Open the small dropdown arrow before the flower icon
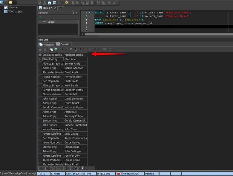This screenshot has height=176, width=233. pyautogui.click(x=63, y=4)
